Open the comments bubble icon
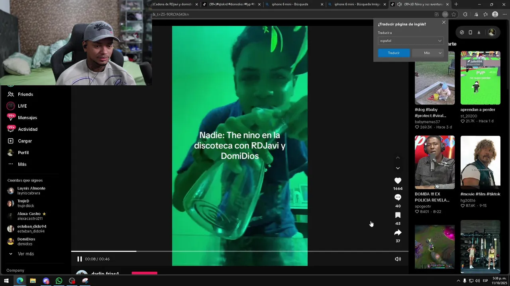 398,197
